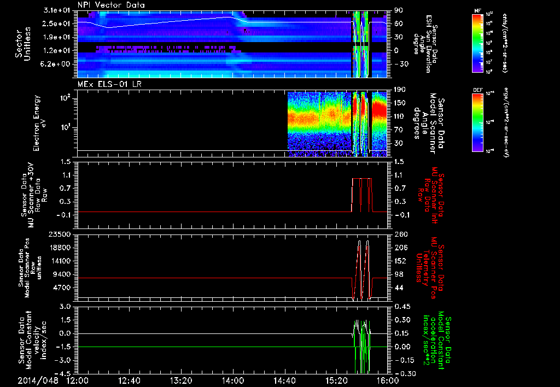Click the NF color scale bar
This screenshot has width=560, height=387.
478,43
